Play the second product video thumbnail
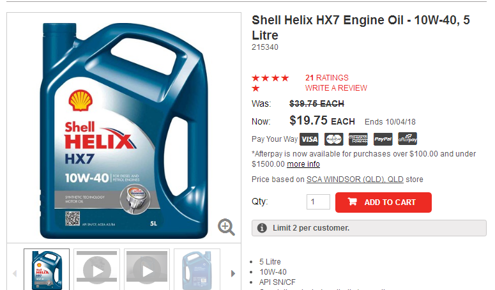 pyautogui.click(x=147, y=270)
